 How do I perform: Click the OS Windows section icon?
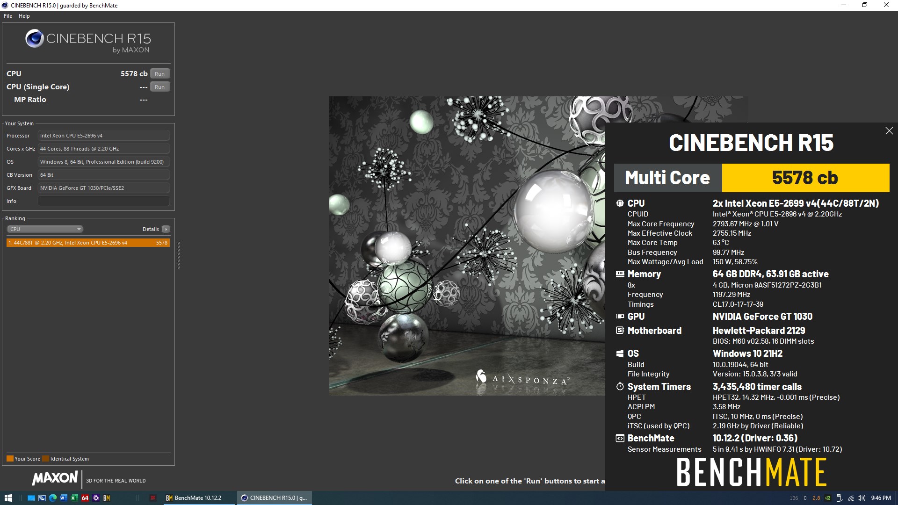coord(620,353)
